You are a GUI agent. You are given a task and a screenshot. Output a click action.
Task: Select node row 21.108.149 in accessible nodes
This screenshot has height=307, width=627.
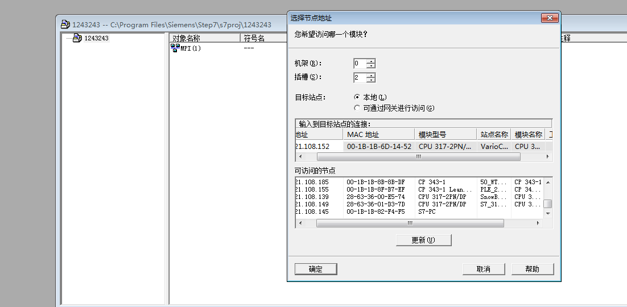point(419,204)
